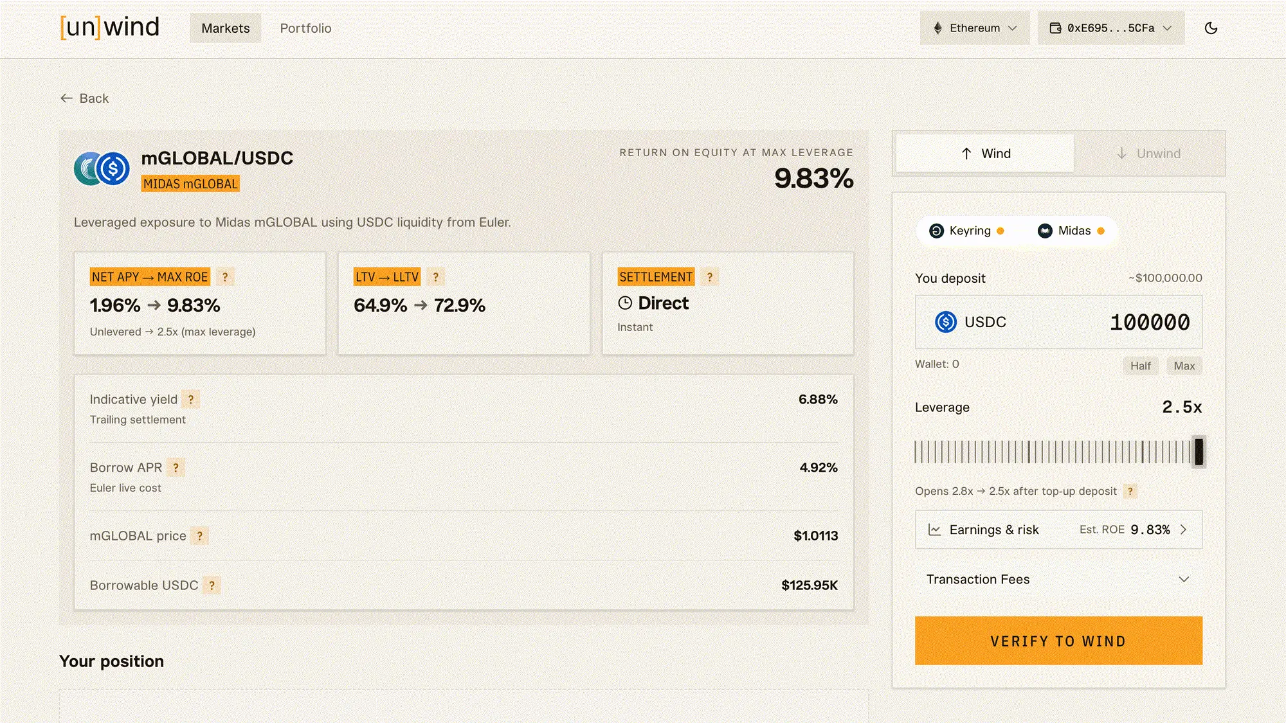1286x723 pixels.
Task: Click the 64.9% → 72.9% LTV value
Action: [419, 305]
